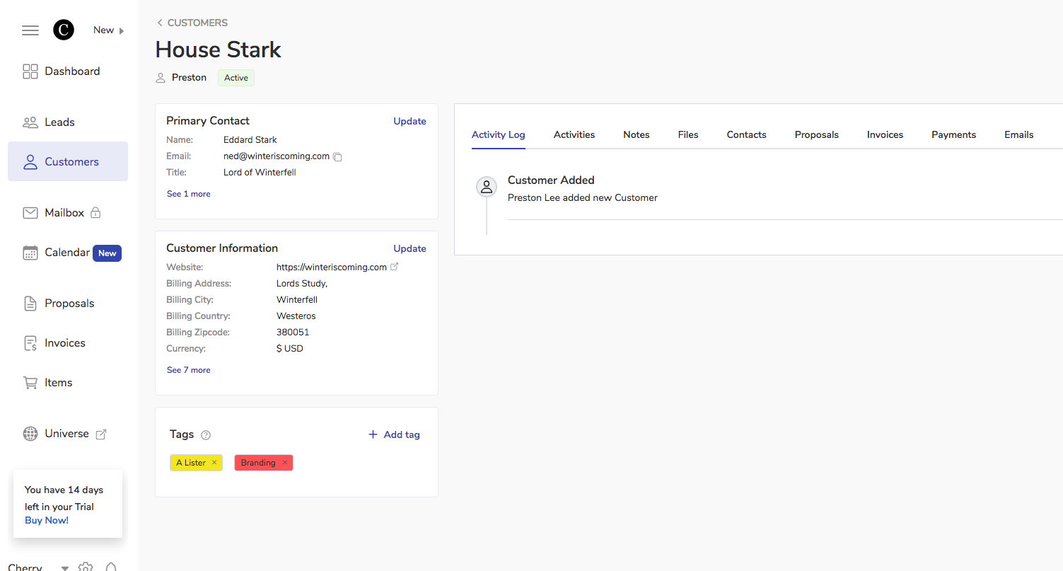The image size is (1063, 571).
Task: Expand See 1 more contact details
Action: tap(188, 194)
